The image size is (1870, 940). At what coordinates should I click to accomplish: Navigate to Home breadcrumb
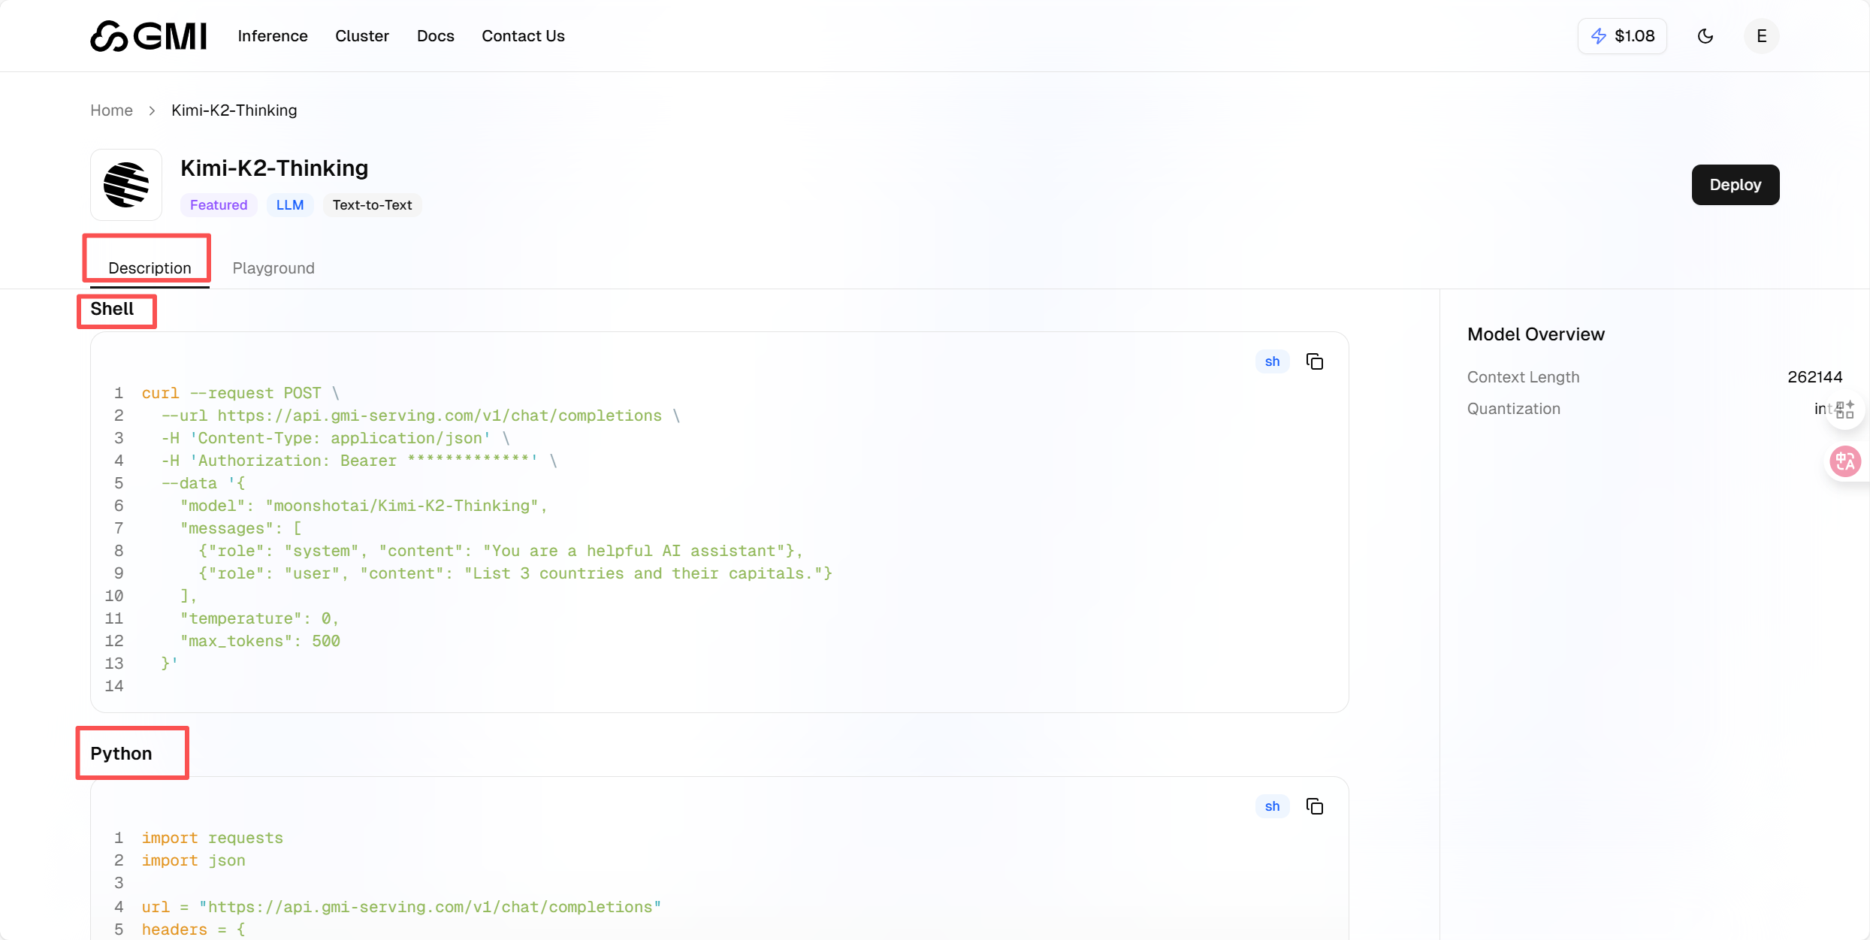coord(111,110)
